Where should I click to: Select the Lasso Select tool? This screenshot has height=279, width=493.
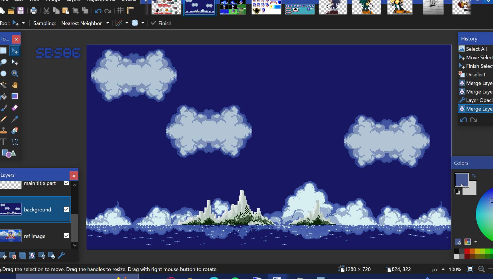3,62
